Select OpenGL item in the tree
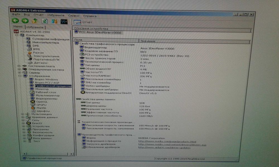The height and width of the screenshot is (167, 279). tap(40, 102)
